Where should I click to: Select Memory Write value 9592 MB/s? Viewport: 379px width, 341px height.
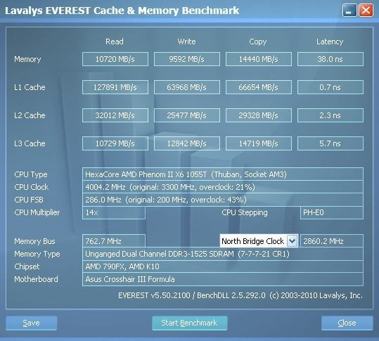coord(187,59)
